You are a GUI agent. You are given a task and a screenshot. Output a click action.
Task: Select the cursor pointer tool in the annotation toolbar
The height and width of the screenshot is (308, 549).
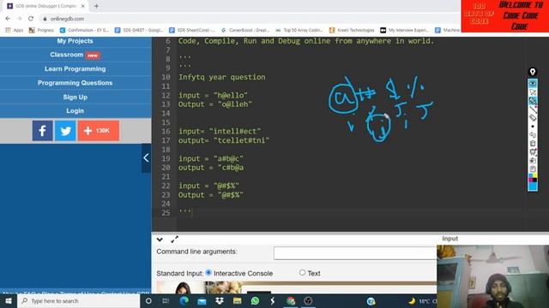click(x=533, y=92)
